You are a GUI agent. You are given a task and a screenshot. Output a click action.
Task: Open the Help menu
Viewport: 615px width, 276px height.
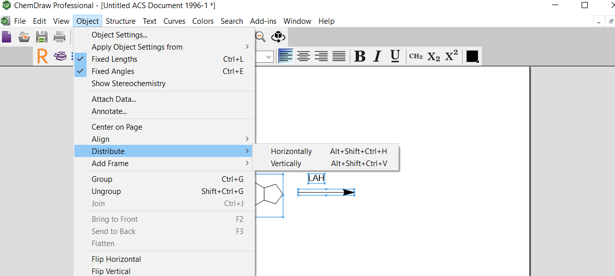pos(326,21)
